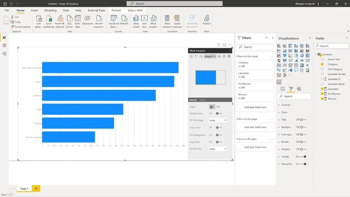This screenshot has width=350, height=197.
Task: Open the File menu
Action: point(7,10)
